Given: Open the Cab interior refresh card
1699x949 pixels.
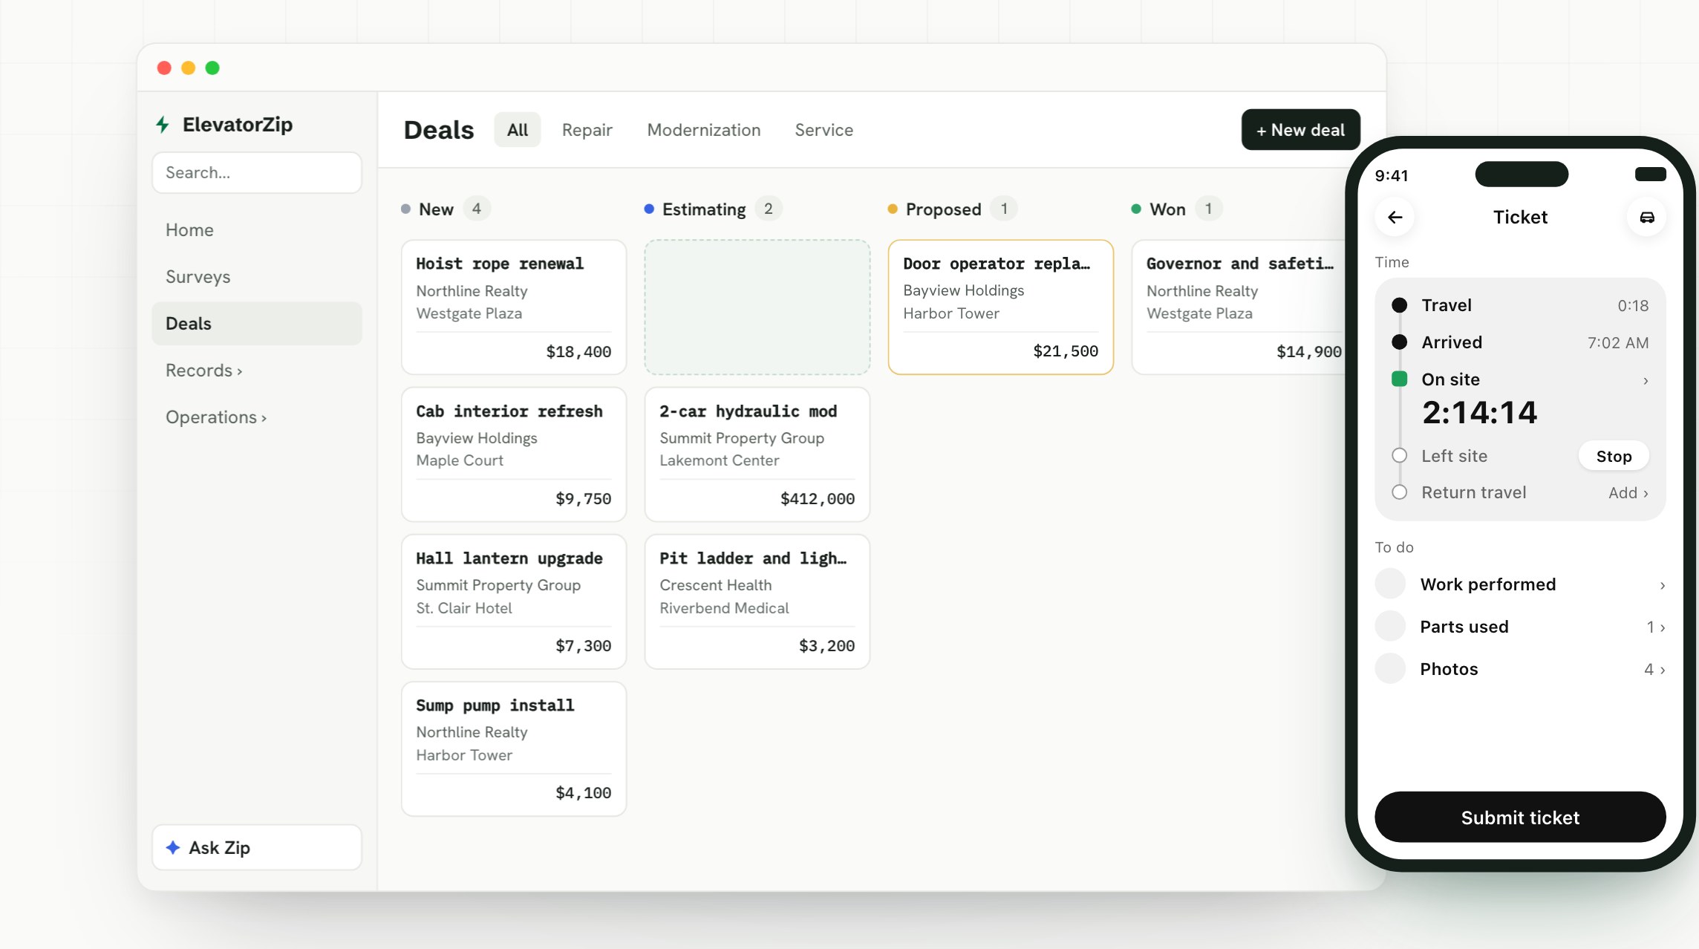Looking at the screenshot, I should click(514, 454).
